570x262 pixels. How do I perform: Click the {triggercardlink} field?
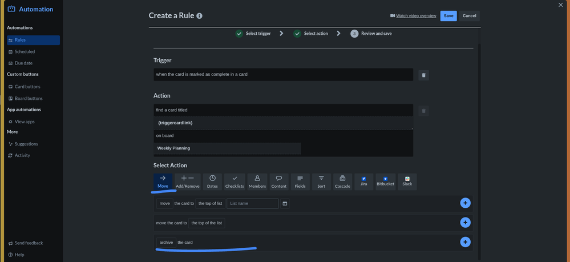point(283,123)
